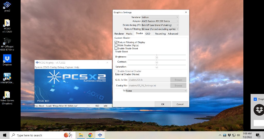Click Browse for Config File
This screenshot has height=139, width=264.
(x=178, y=85)
